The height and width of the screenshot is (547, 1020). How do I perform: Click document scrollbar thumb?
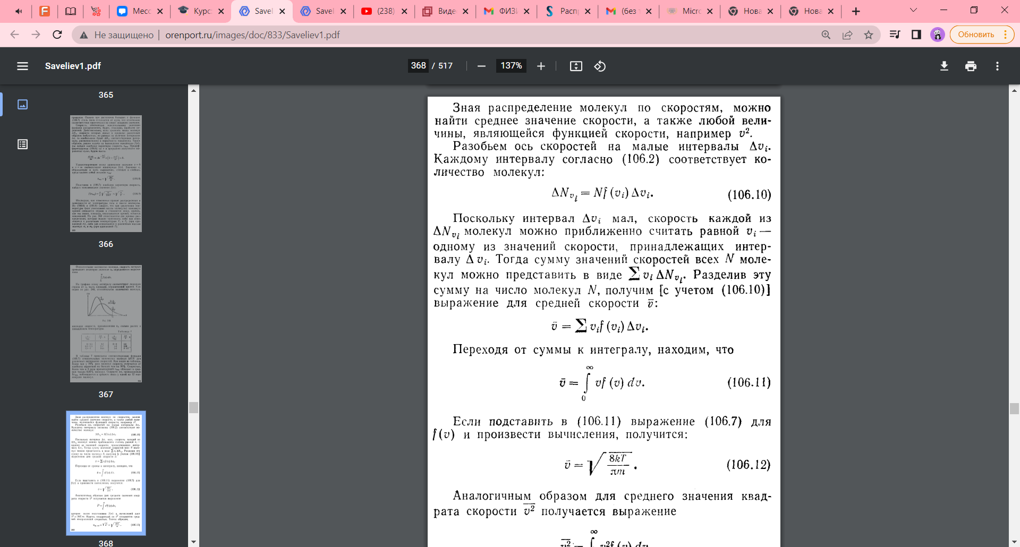[1014, 408]
